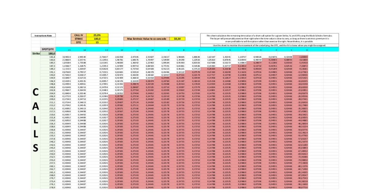Select the 278,9 spot price cell
Image resolution: width=370 pixels, height=194 pixels.
click(x=52, y=187)
